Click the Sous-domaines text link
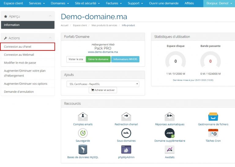Viewport: 235px width, 167px height. click(x=126, y=141)
